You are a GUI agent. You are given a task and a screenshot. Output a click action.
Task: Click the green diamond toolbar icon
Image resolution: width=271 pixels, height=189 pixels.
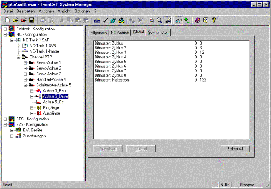click(187, 21)
